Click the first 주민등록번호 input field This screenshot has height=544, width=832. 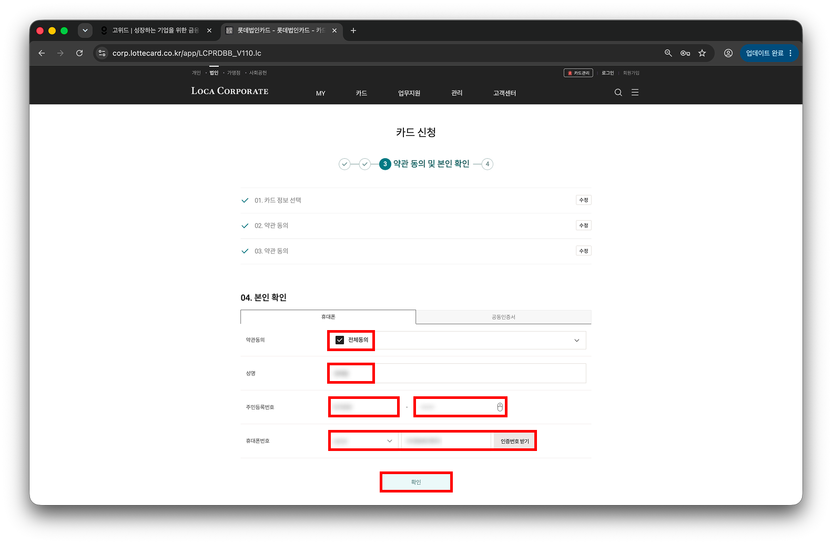(x=364, y=407)
